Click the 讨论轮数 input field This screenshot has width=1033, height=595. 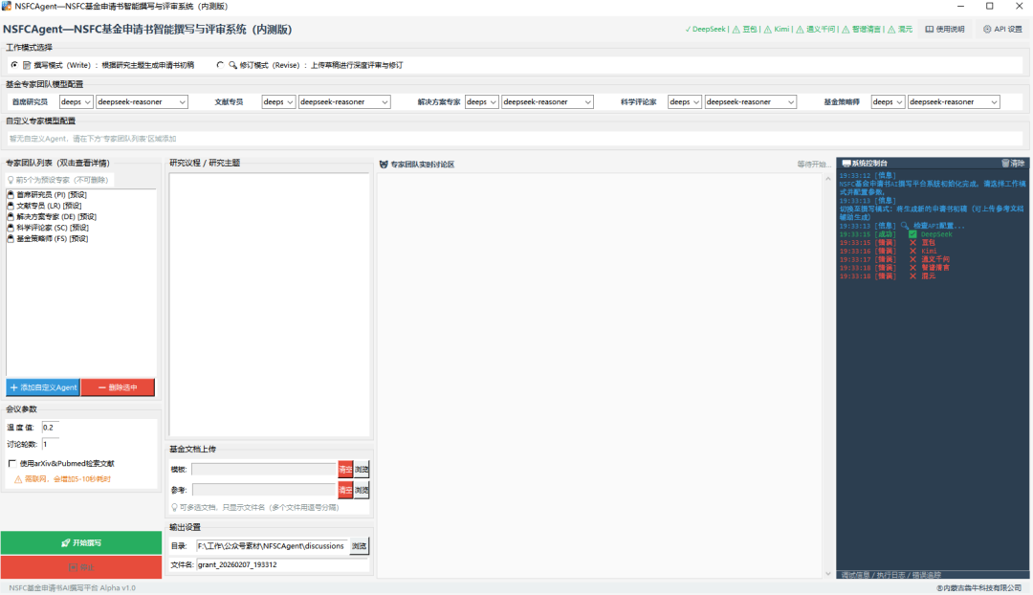[x=50, y=444]
